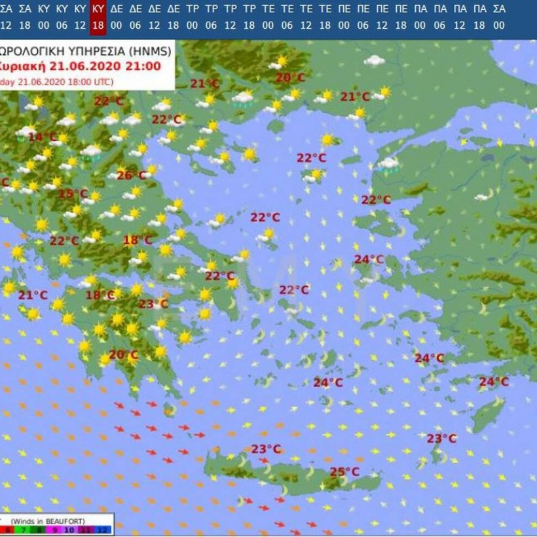Select the ΤΡ 12 forecast step
Viewport: 537px width, 537px height.
tap(231, 16)
